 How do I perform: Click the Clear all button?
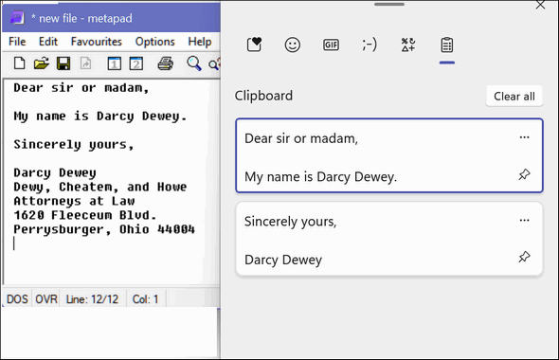[x=514, y=97]
